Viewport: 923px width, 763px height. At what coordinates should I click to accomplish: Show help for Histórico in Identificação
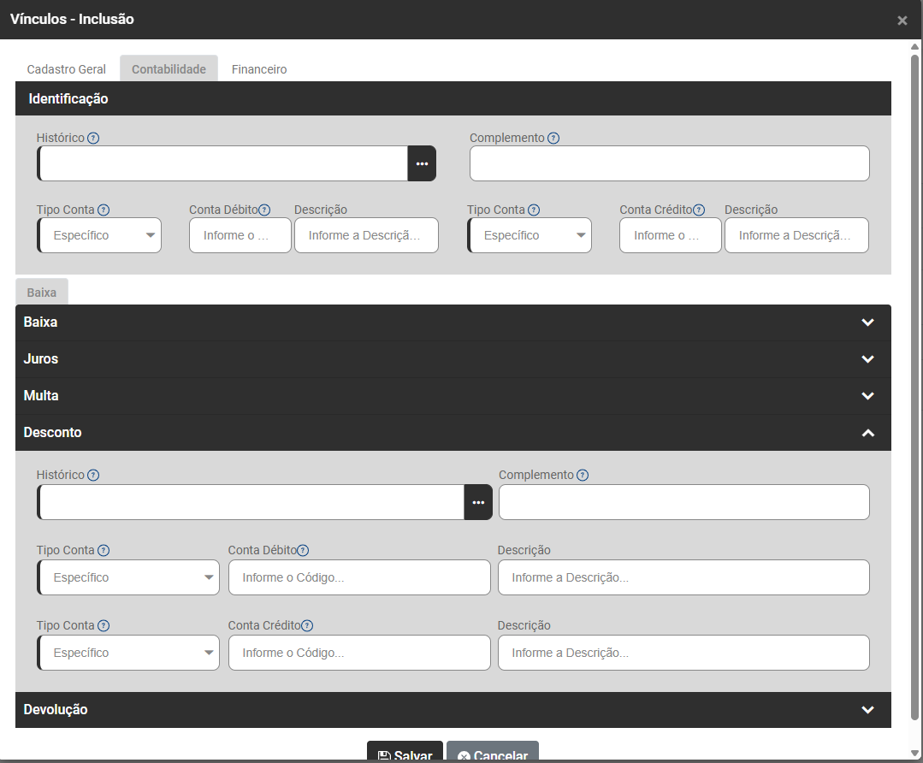93,138
